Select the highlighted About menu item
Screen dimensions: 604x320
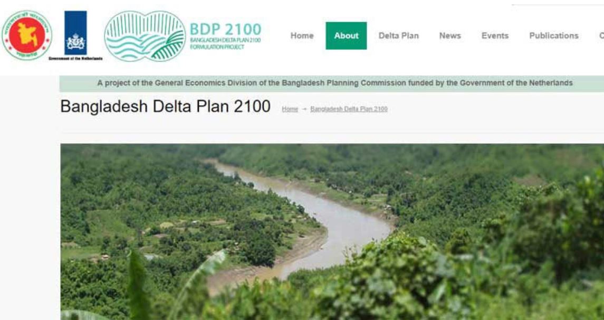346,36
